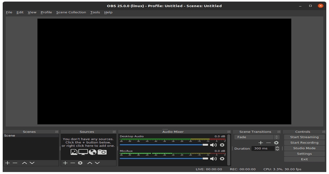Viewport: 329px width, 174px height.
Task: Adjust Duration stepper arrows
Action: pos(277,148)
